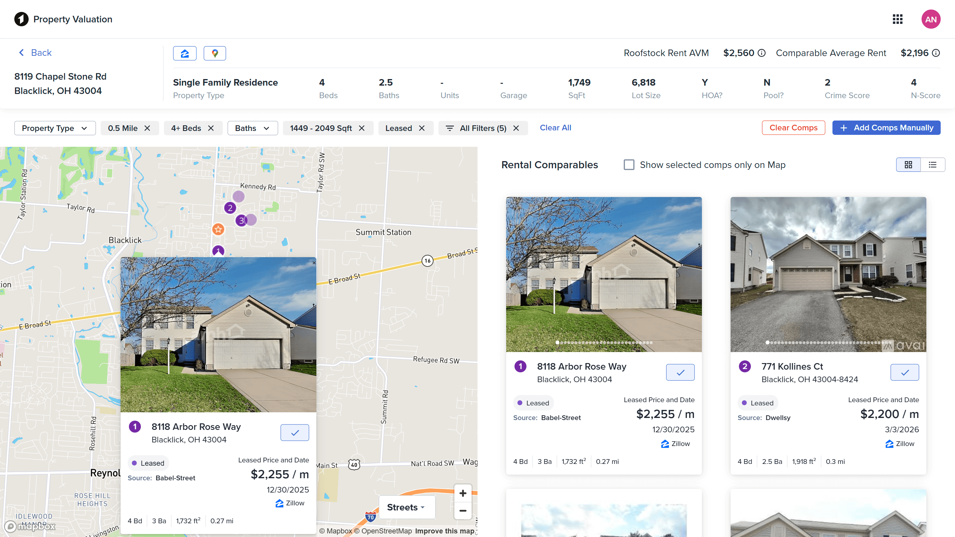Select the Zillow toolbar icon

pos(185,53)
